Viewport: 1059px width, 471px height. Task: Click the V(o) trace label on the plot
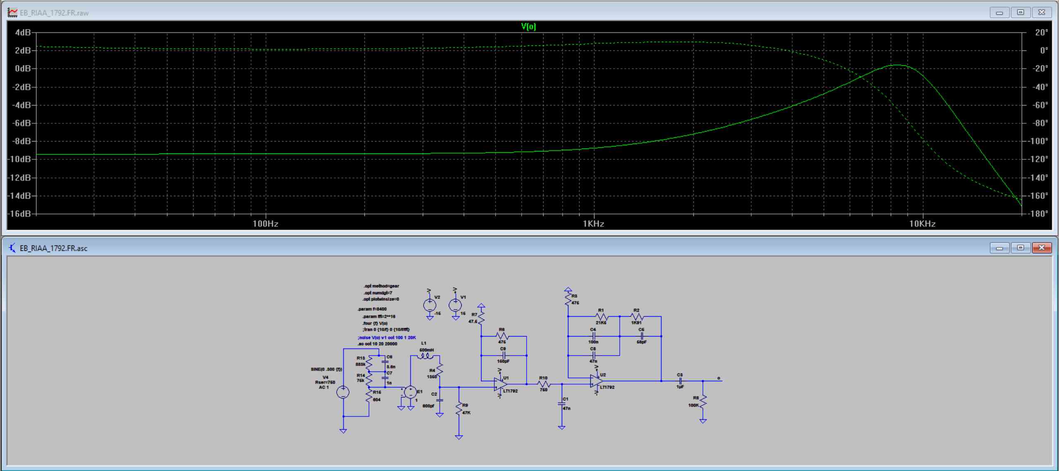click(528, 26)
